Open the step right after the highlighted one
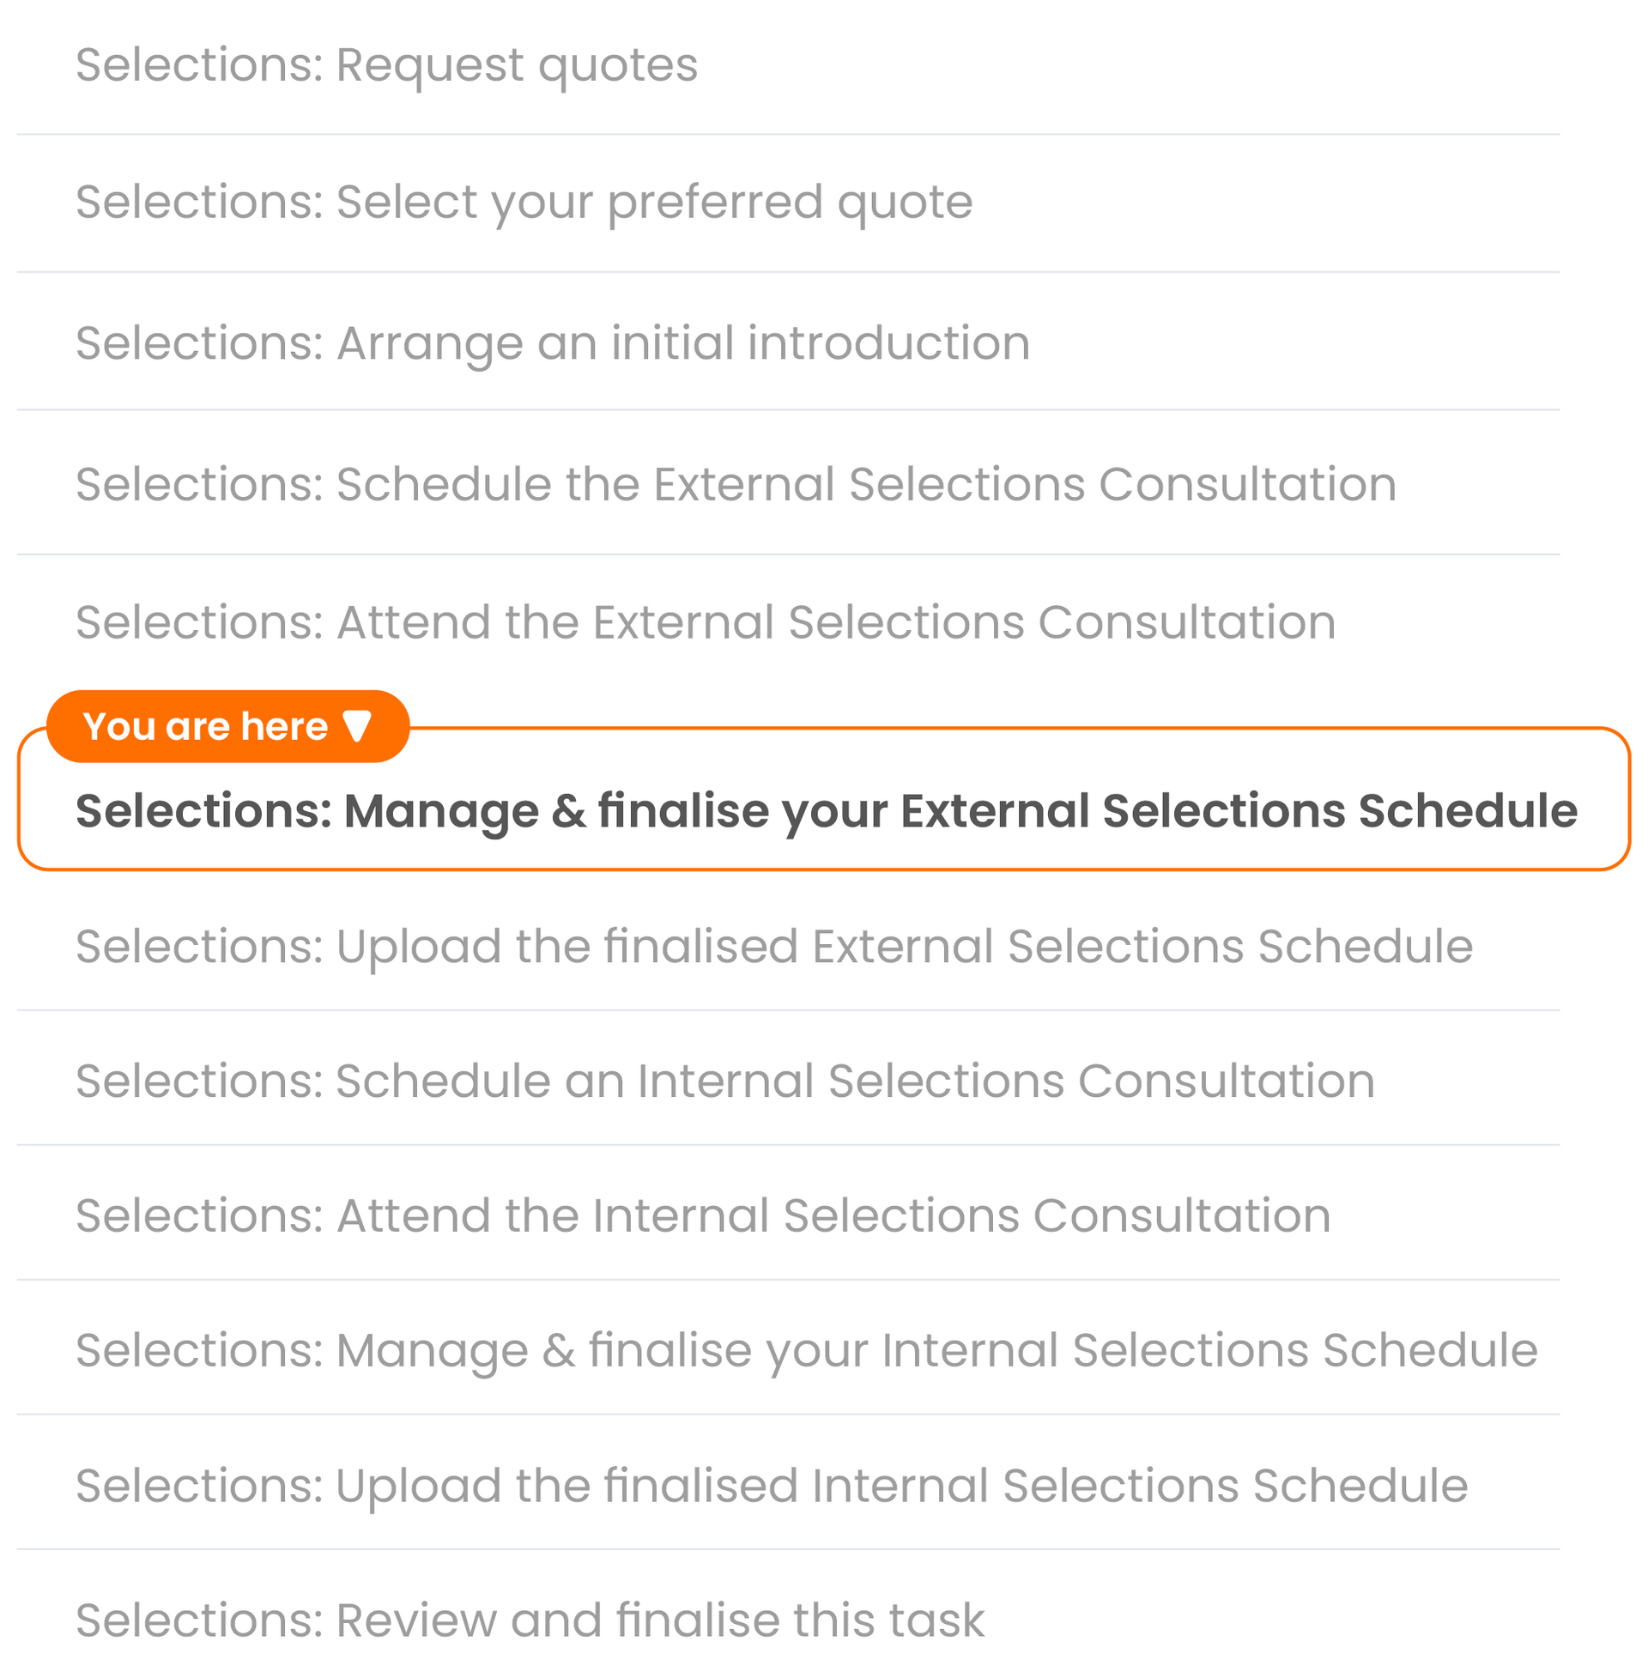 pyautogui.click(x=774, y=947)
